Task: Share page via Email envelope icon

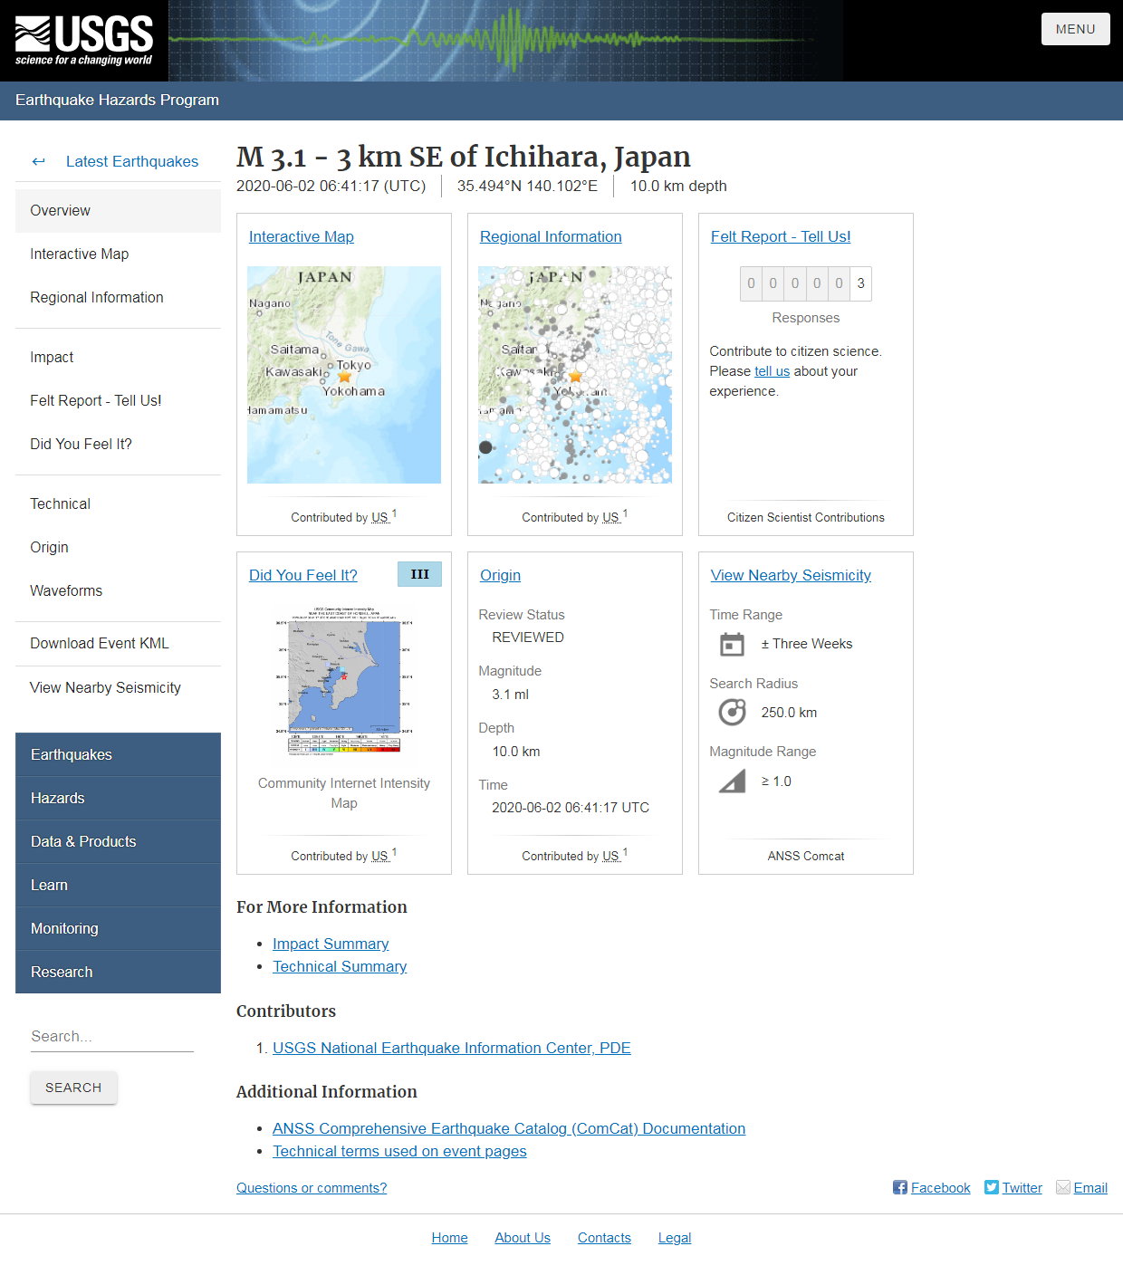Action: (1063, 1187)
